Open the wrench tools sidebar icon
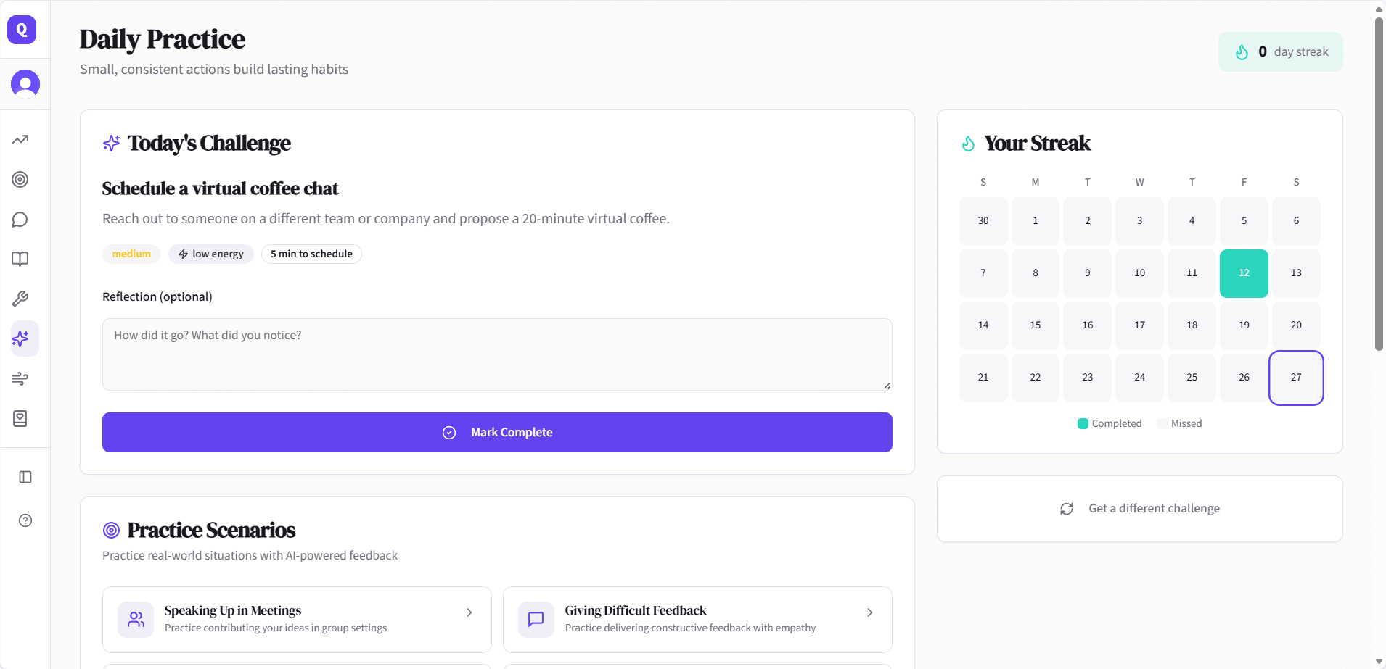 point(20,299)
